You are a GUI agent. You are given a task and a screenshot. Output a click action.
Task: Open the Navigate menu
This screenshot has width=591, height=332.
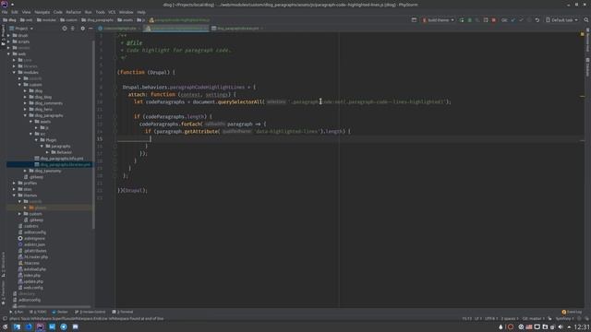click(x=42, y=12)
